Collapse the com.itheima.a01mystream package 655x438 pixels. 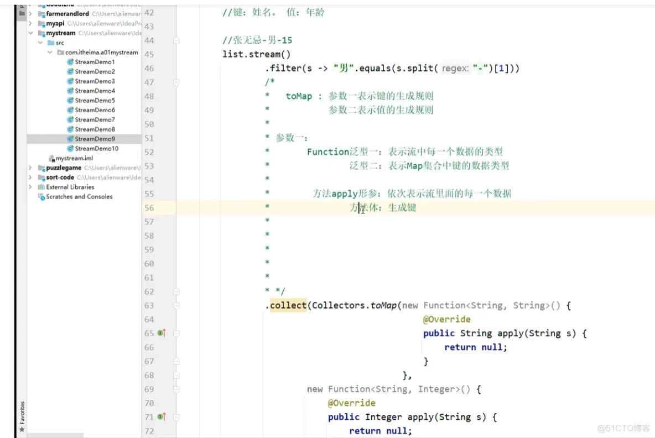[50, 52]
